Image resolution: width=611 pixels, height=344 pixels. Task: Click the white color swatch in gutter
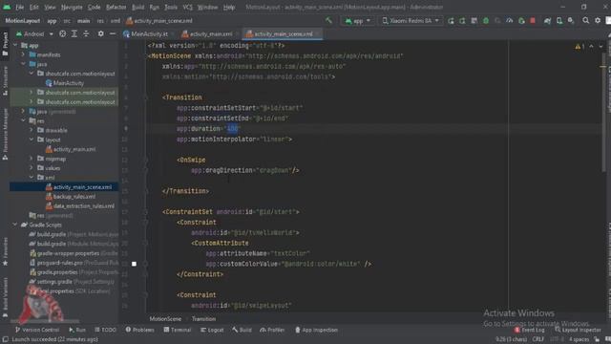point(134,264)
